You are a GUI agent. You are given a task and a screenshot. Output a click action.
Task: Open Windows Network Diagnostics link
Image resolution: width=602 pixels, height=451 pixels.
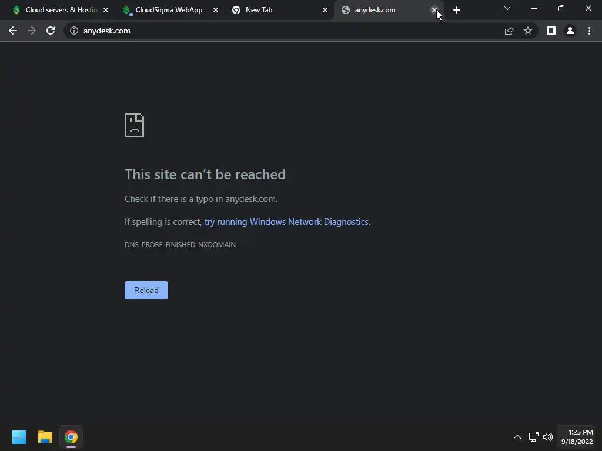coord(286,221)
